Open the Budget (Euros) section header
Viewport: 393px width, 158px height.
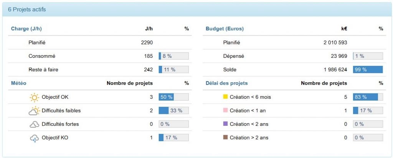click(x=225, y=29)
